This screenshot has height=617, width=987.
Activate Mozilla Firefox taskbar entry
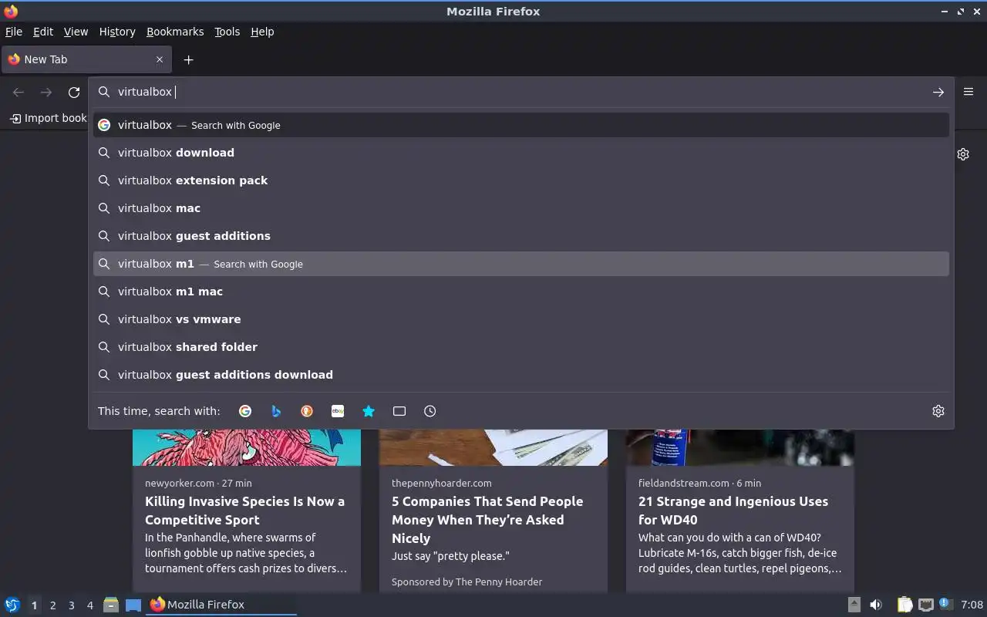(x=221, y=605)
